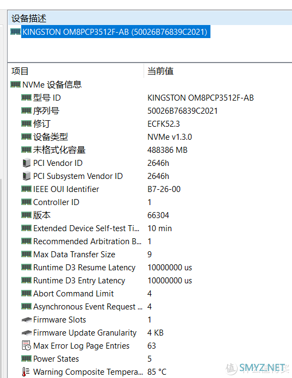The width and height of the screenshot is (292, 378).
Task: Click the icon next to 版本
Action: click(26, 215)
